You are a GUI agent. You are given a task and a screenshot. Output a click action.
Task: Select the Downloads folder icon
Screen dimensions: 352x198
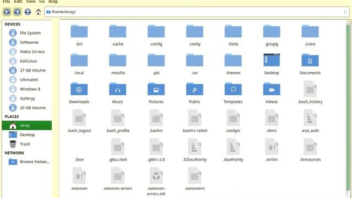[79, 89]
